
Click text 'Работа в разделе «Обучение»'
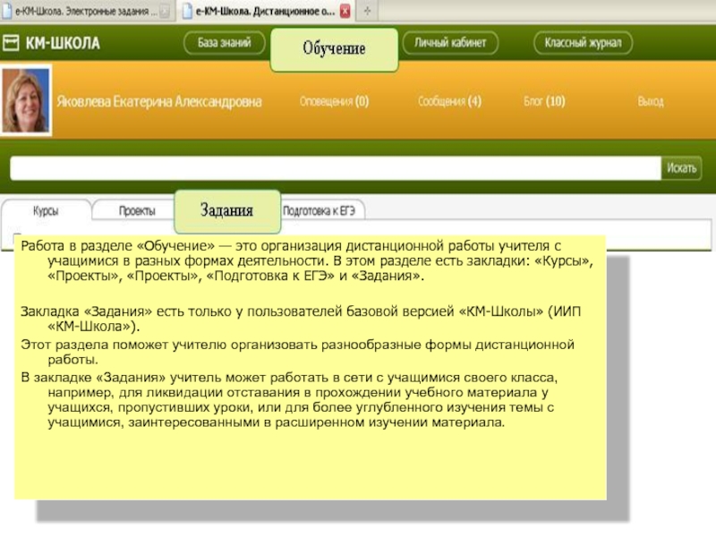click(x=117, y=246)
